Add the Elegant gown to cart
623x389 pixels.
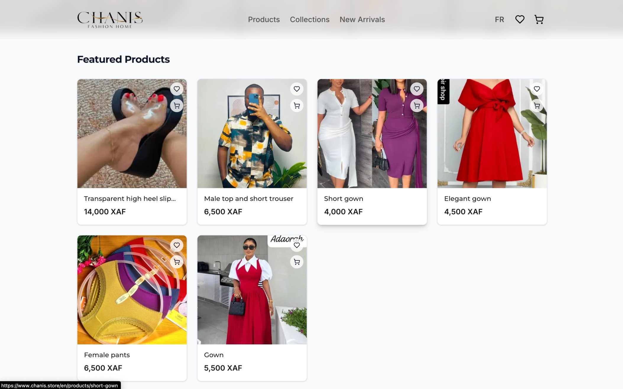point(537,105)
